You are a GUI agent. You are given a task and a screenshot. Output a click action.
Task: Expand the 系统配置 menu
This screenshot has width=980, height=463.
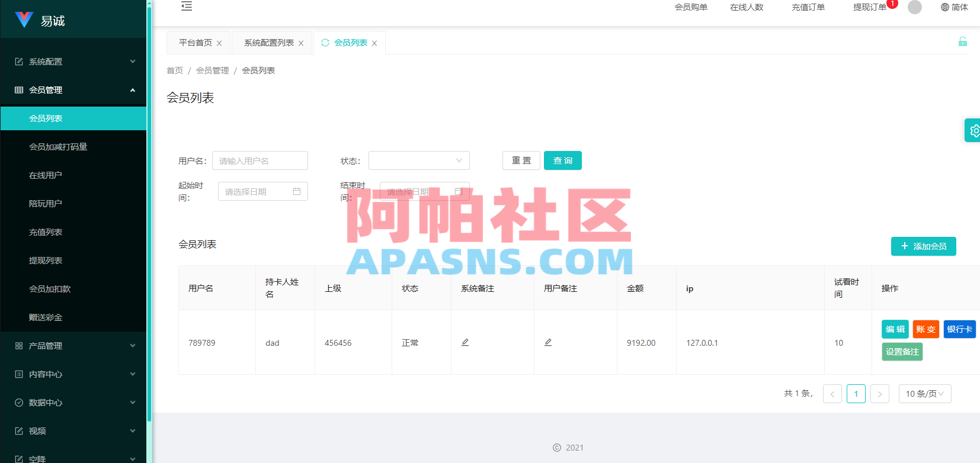coord(73,62)
